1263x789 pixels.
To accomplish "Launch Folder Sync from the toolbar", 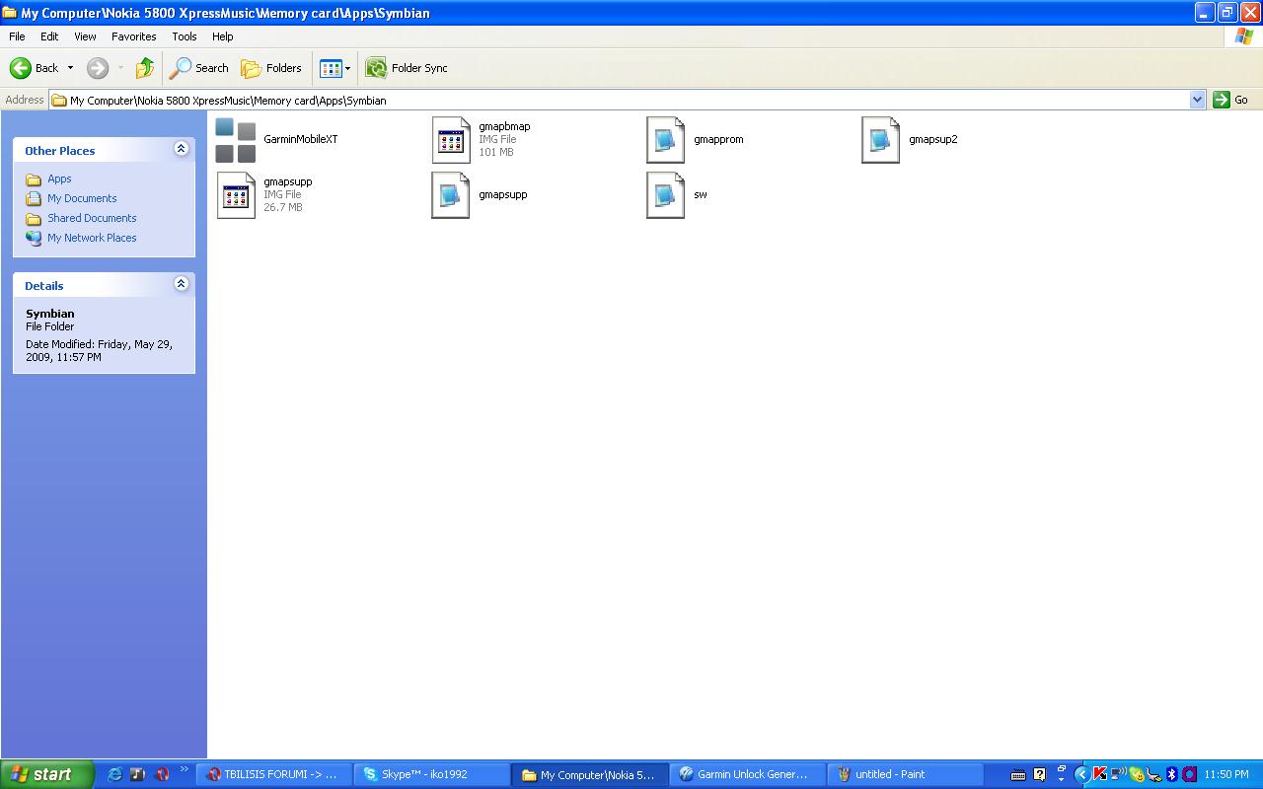I will pos(407,68).
